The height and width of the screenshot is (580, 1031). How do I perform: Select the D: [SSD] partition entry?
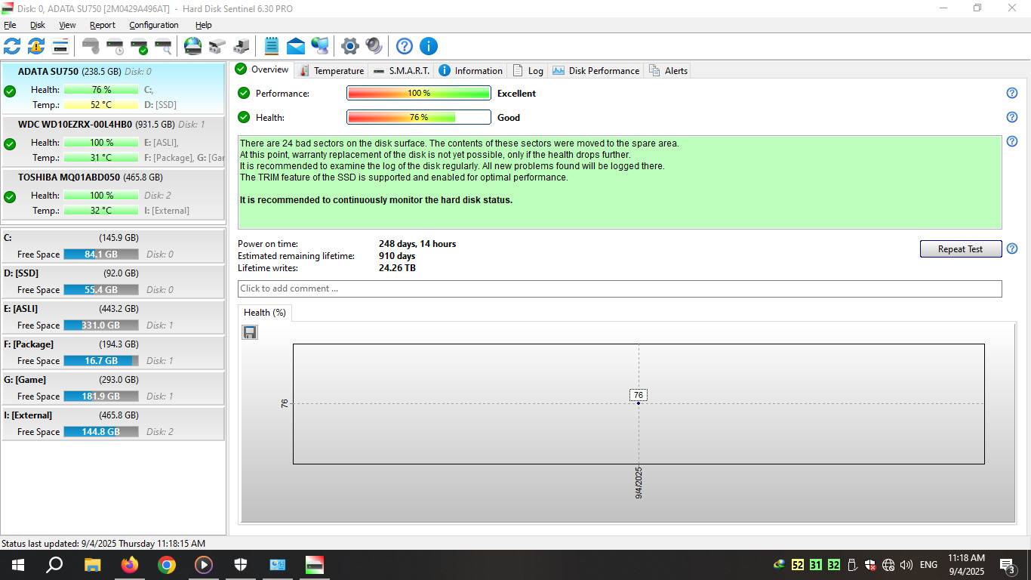[x=113, y=281]
